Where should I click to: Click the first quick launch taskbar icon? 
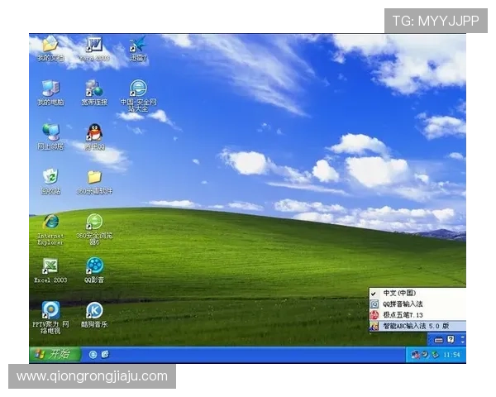[x=93, y=354]
